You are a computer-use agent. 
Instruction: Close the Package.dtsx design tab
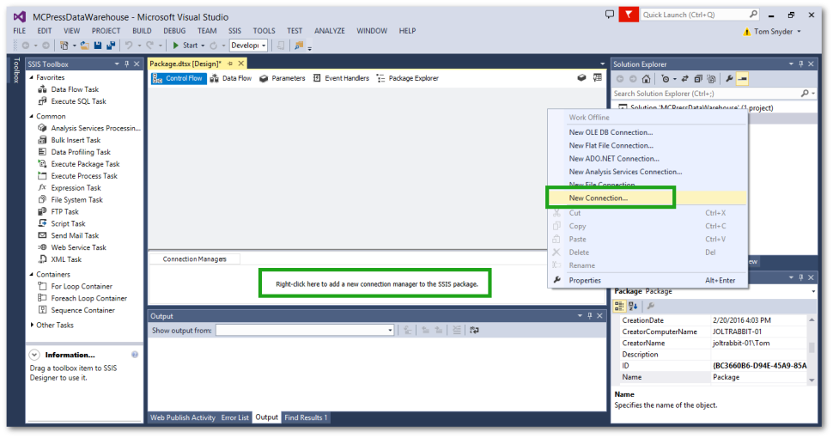tap(240, 64)
